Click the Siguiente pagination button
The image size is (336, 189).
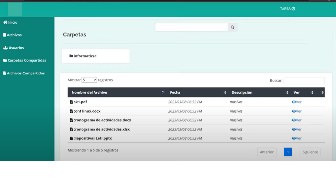tap(310, 152)
